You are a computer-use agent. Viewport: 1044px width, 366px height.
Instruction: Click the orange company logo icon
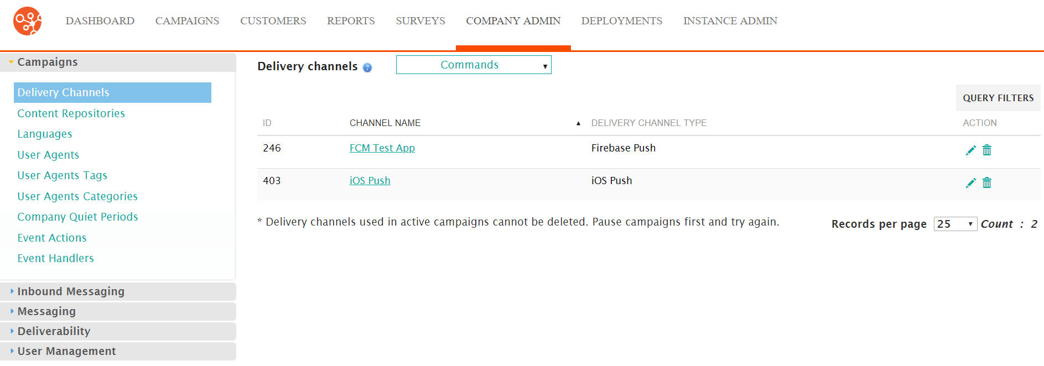[28, 21]
